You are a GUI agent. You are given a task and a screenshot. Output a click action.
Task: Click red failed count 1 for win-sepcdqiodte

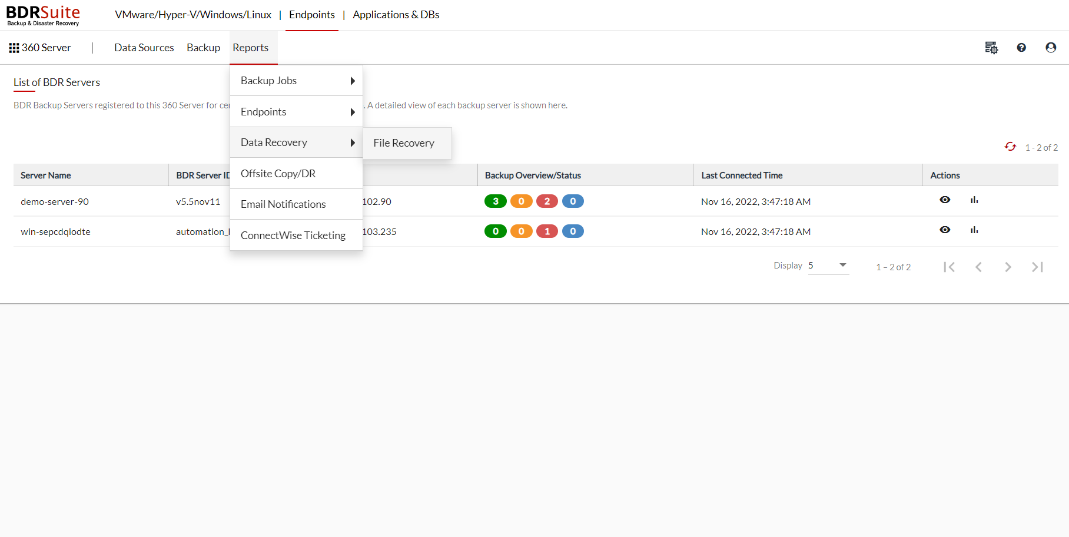tap(547, 231)
